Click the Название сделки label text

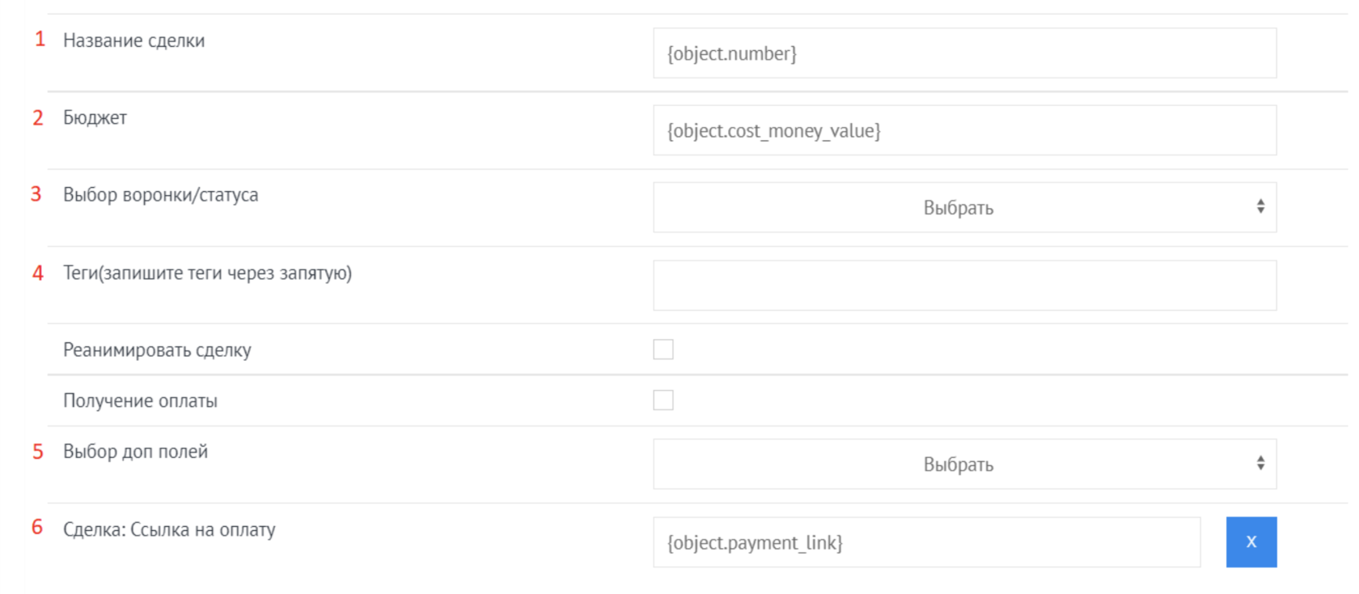click(134, 40)
